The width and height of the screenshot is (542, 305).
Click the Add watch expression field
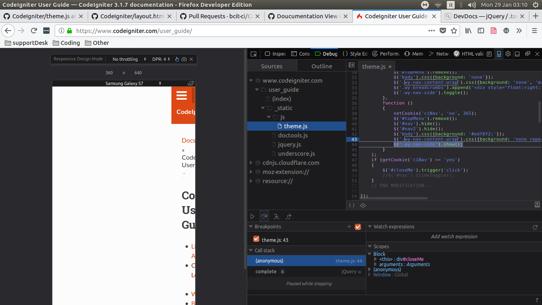pos(454,236)
